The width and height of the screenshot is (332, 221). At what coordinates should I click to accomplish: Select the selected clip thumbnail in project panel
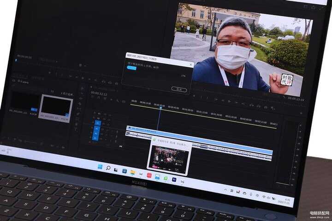click(x=55, y=107)
